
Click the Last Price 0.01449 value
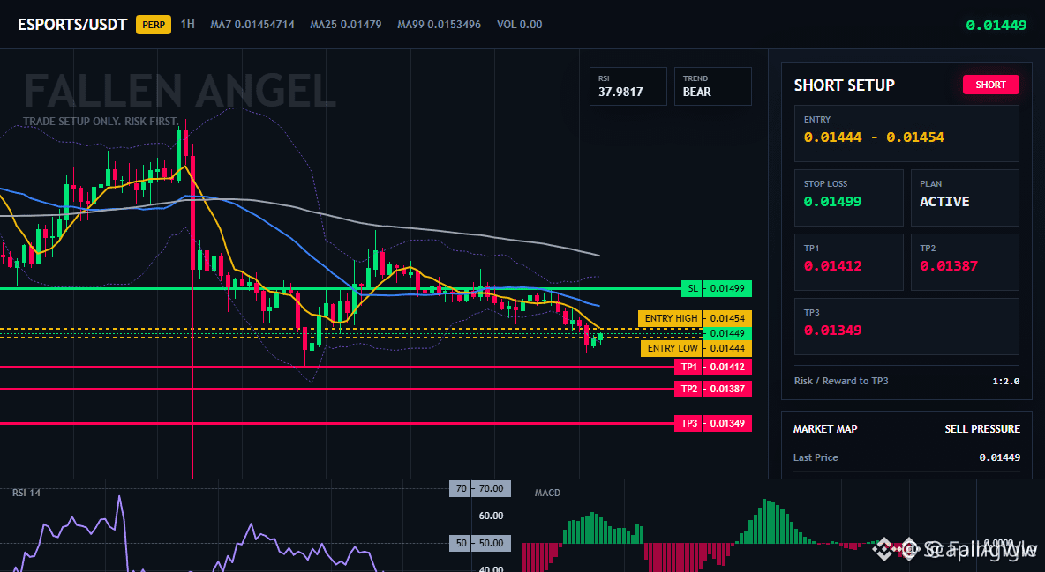999,457
